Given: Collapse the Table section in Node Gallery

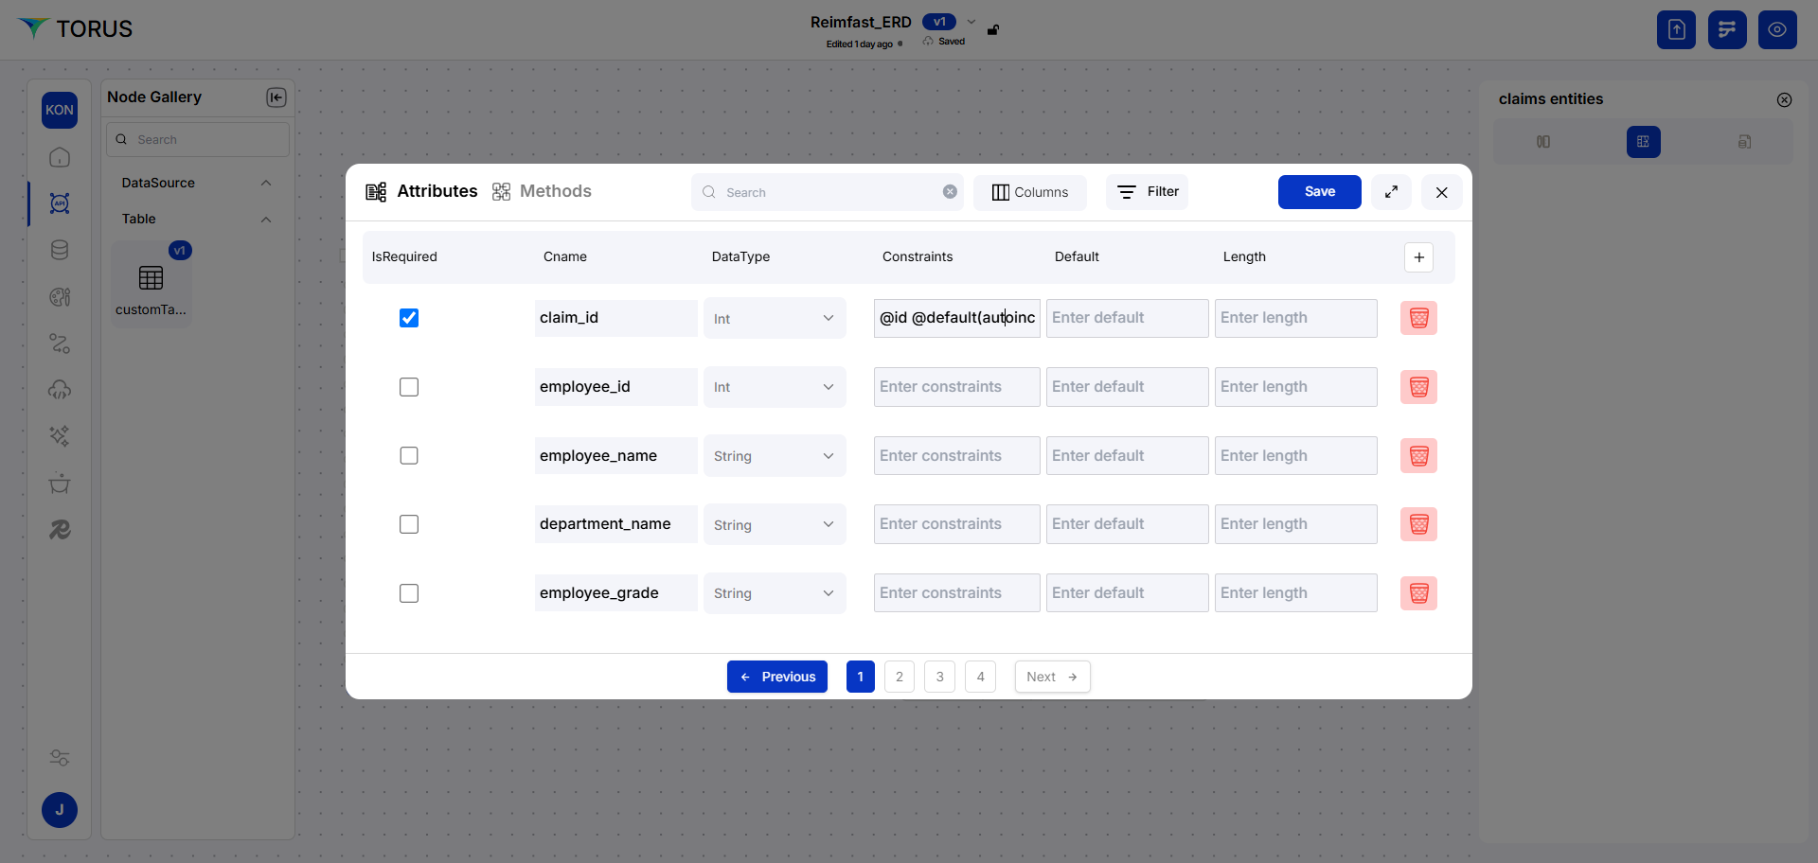Looking at the screenshot, I should pos(265,219).
